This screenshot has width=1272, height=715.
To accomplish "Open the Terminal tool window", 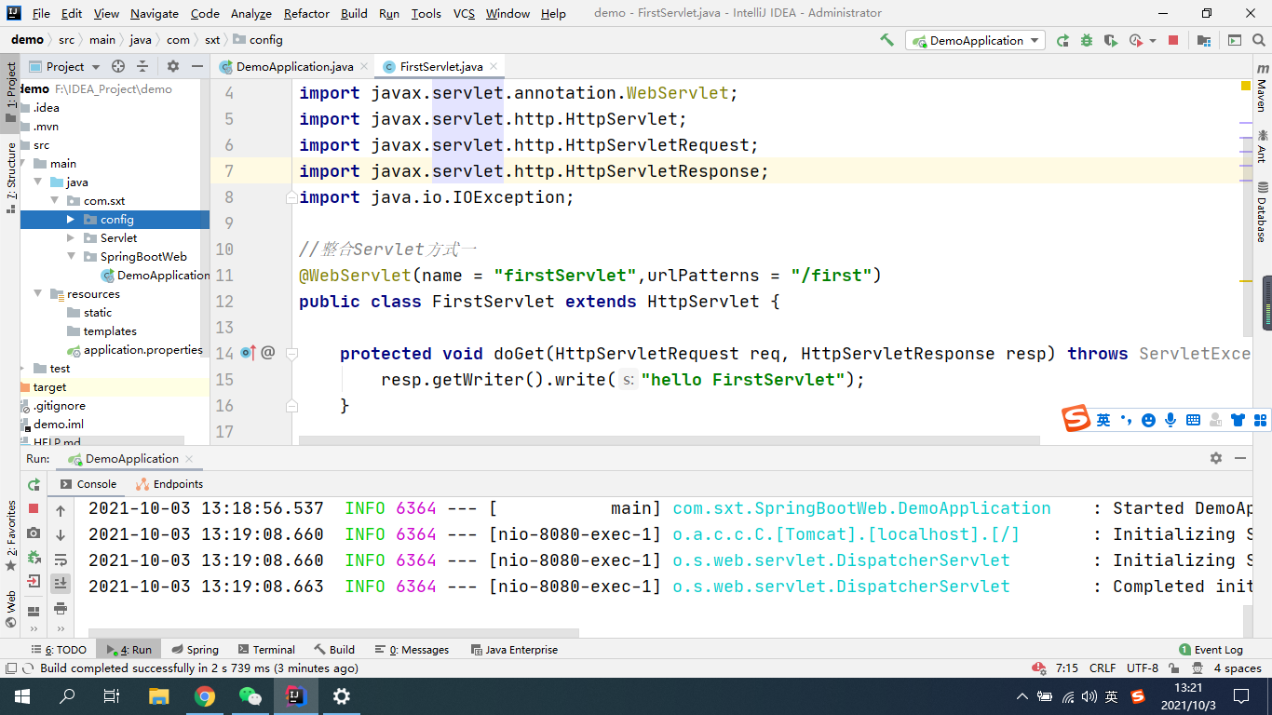I will 266,650.
